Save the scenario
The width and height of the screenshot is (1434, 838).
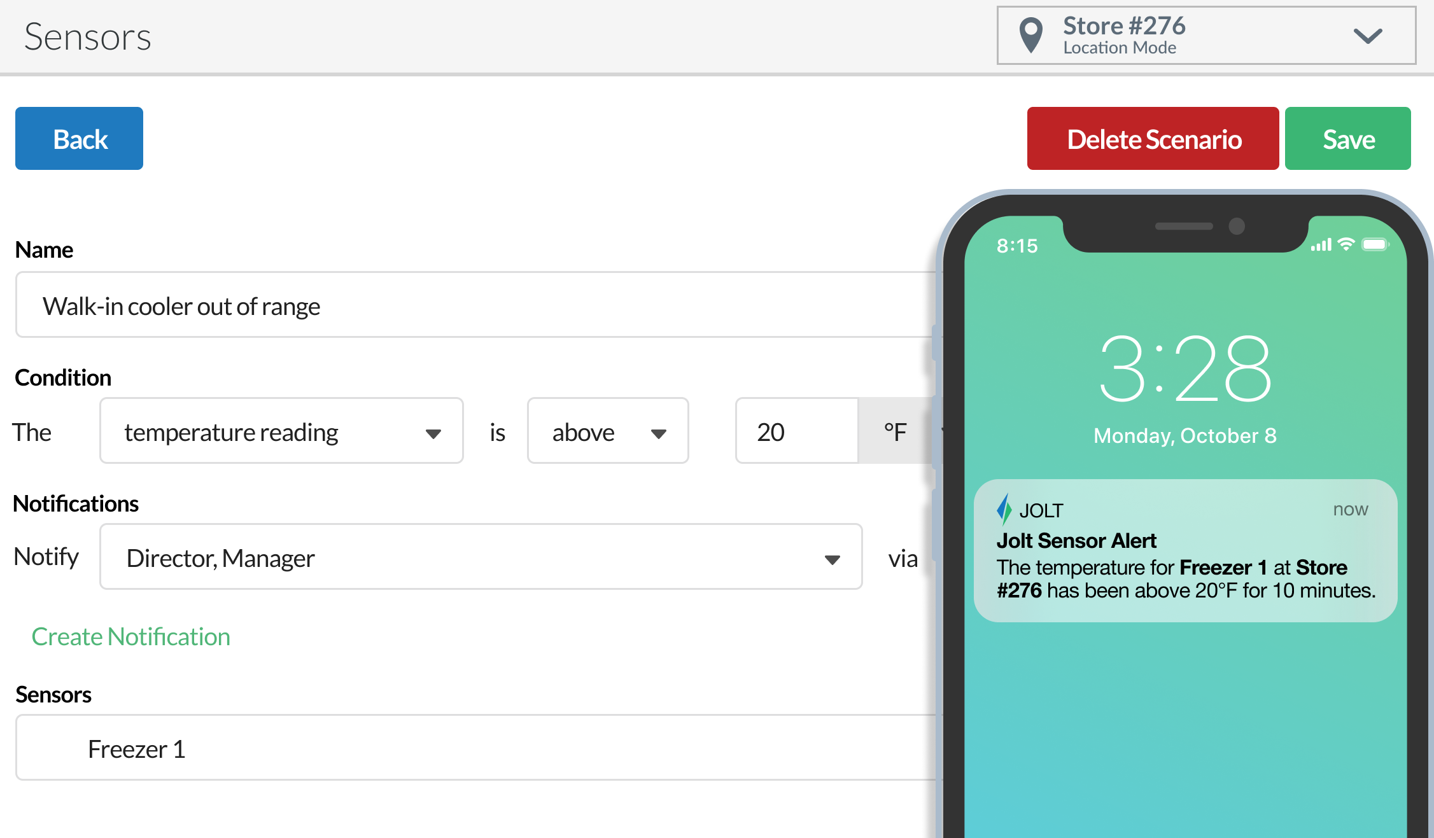coord(1347,138)
